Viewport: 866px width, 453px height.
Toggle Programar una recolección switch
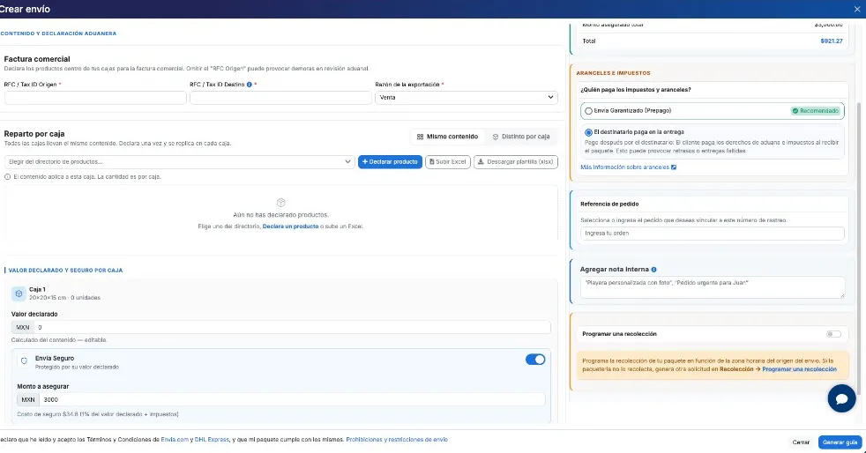(x=833, y=334)
